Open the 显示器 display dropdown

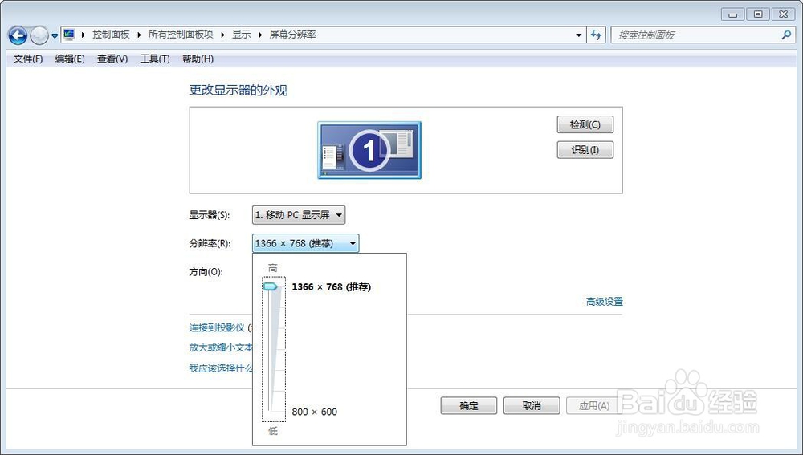pos(299,215)
